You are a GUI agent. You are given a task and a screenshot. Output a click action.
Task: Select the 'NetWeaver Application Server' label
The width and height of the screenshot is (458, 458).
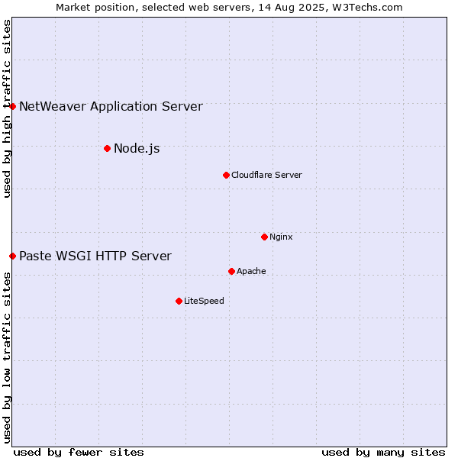click(111, 106)
